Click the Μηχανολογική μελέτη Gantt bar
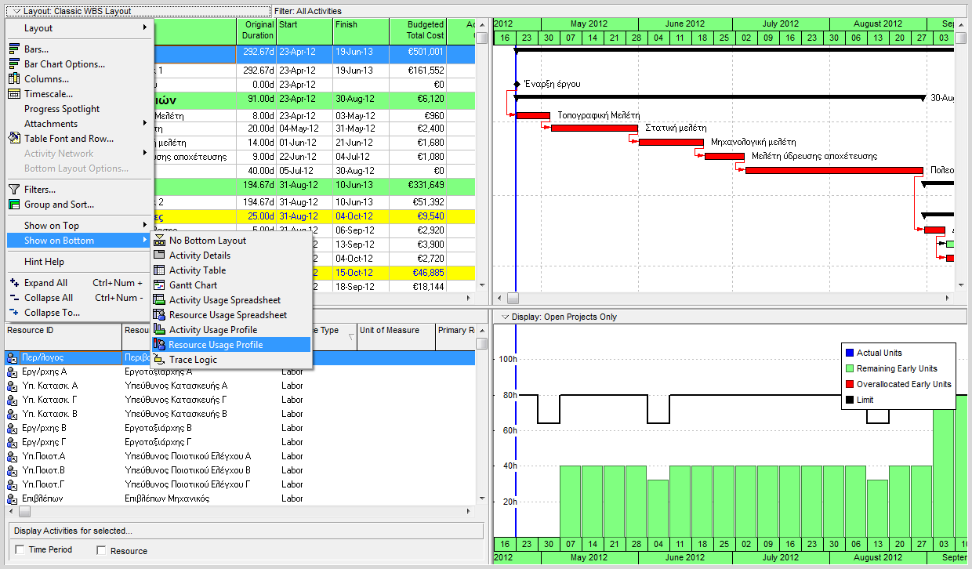This screenshot has height=569, width=972. 671,143
